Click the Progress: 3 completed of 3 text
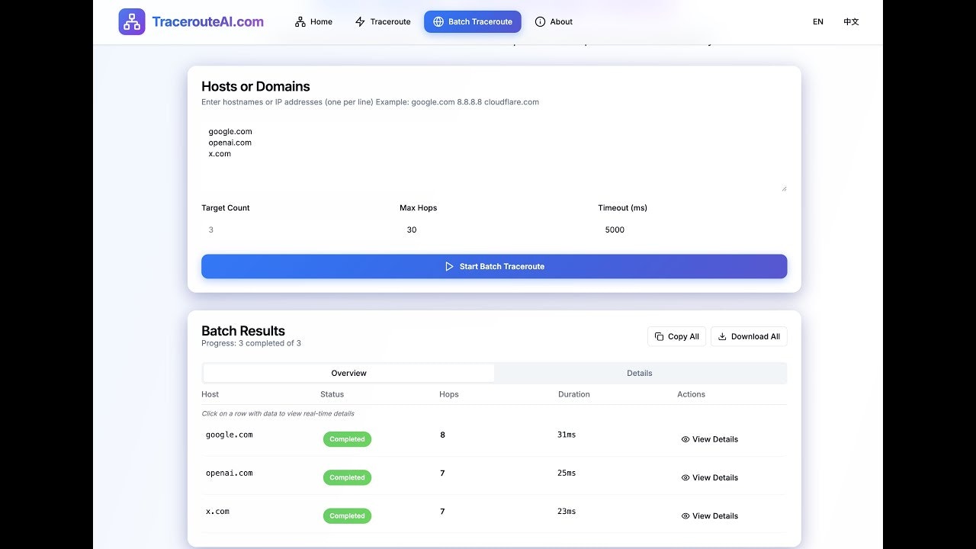This screenshot has height=549, width=976. 251,343
